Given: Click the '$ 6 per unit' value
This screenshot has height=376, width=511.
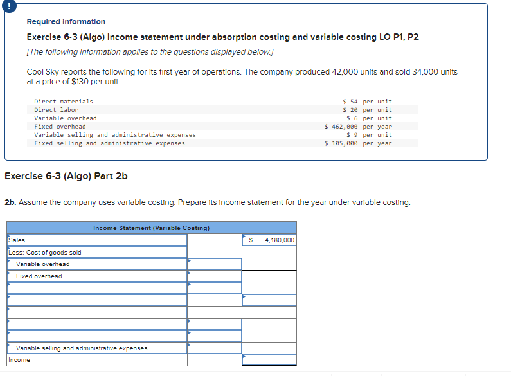Looking at the screenshot, I should (369, 118).
